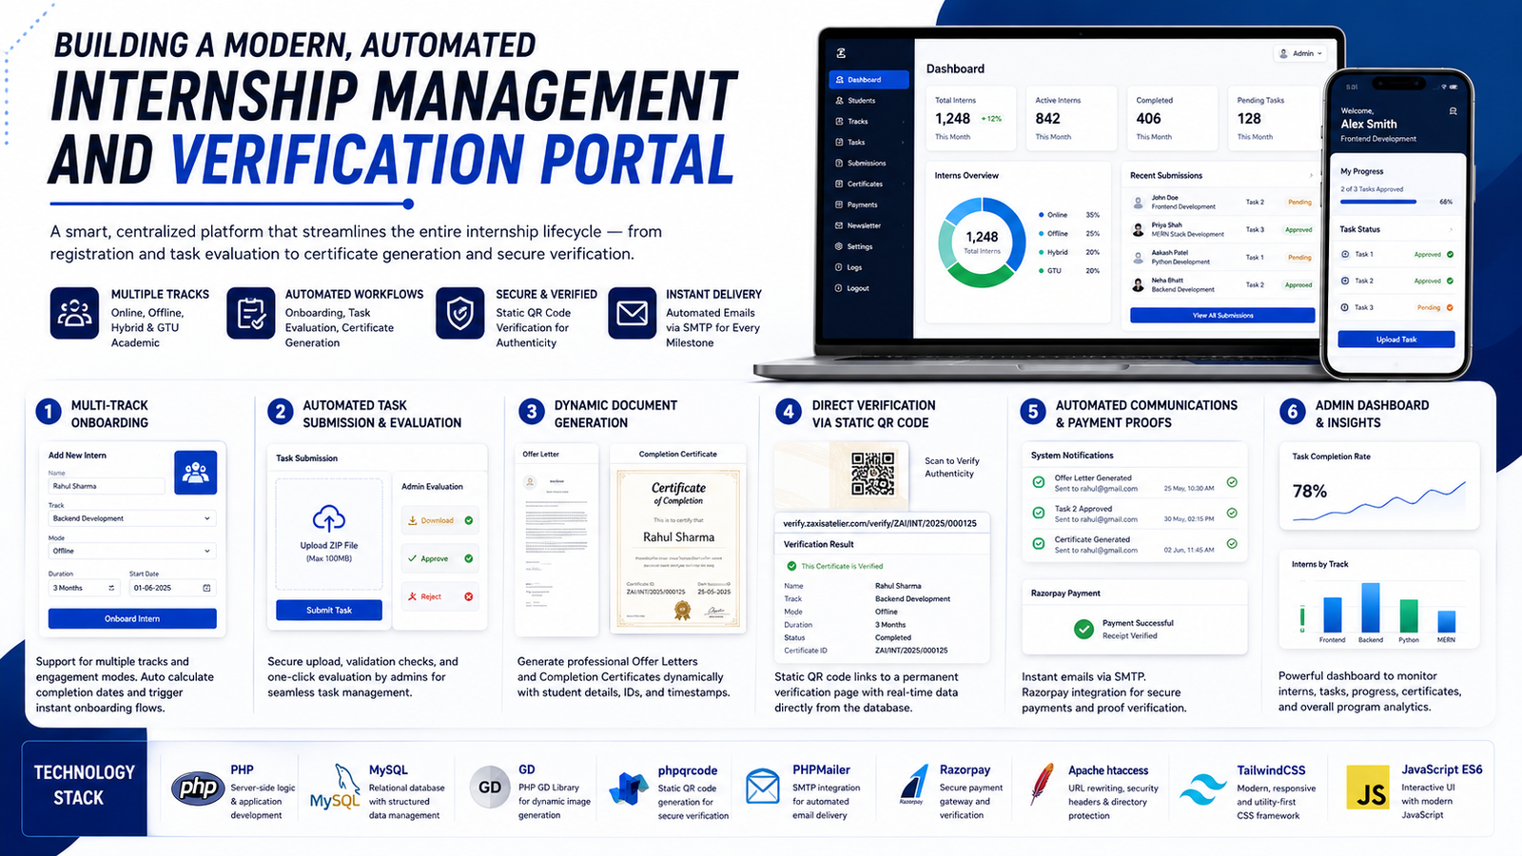The image size is (1522, 856).
Task: Click check icon left of Offer Letter Generated
Action: 1039,483
